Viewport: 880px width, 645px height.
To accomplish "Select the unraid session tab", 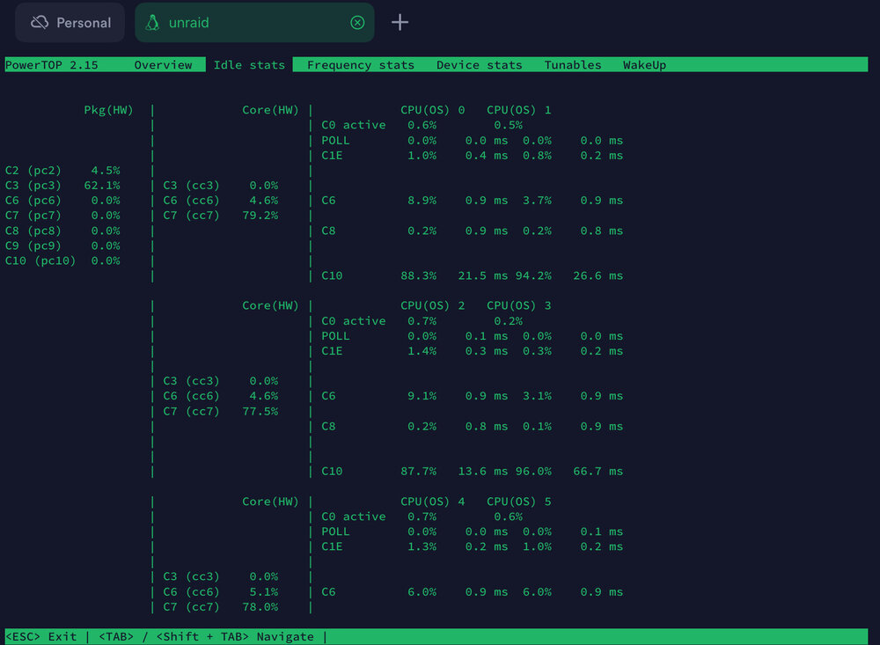I will coord(254,23).
